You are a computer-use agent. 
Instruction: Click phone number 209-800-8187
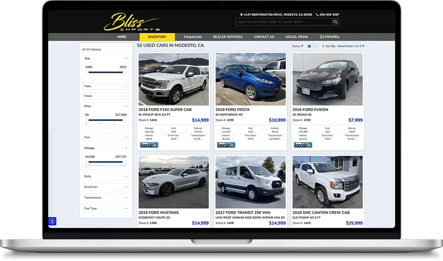(329, 15)
